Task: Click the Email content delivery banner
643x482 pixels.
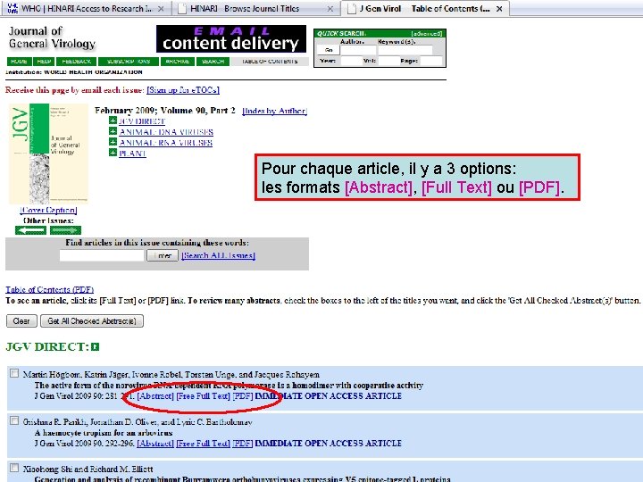Action: click(231, 39)
